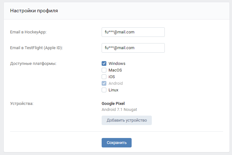The image size is (232, 155).
Task: Click the Linux text label
Action: pyautogui.click(x=113, y=90)
